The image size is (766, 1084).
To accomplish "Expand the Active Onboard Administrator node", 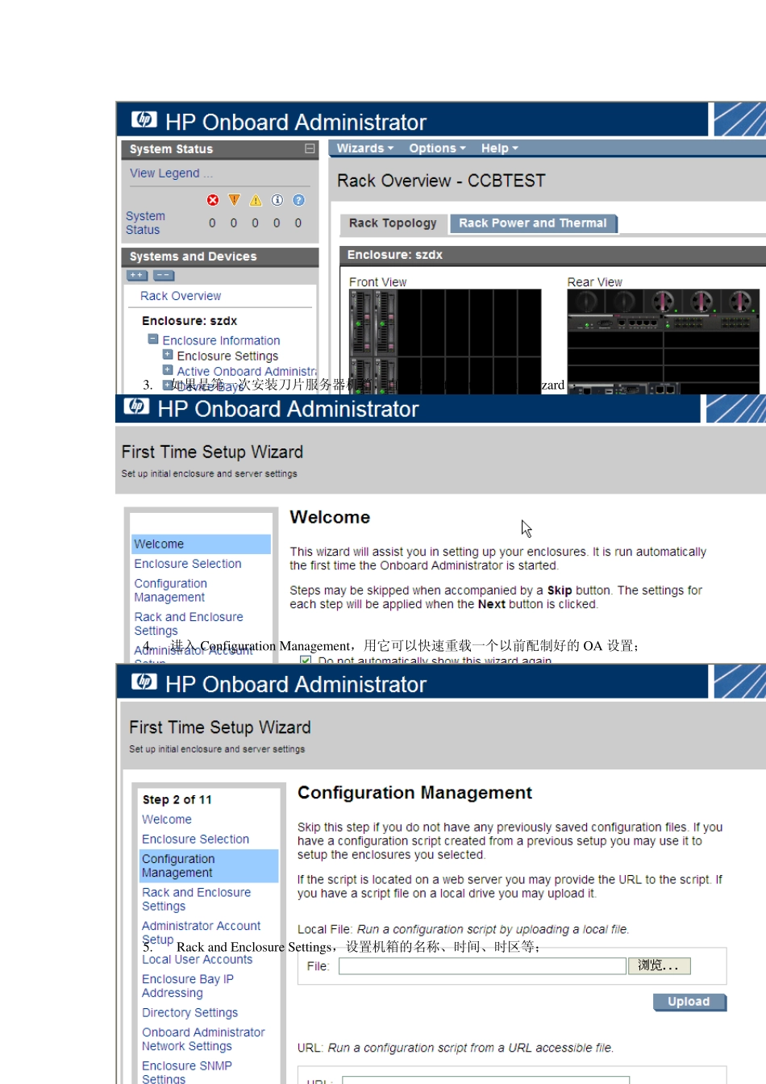I will coord(168,370).
